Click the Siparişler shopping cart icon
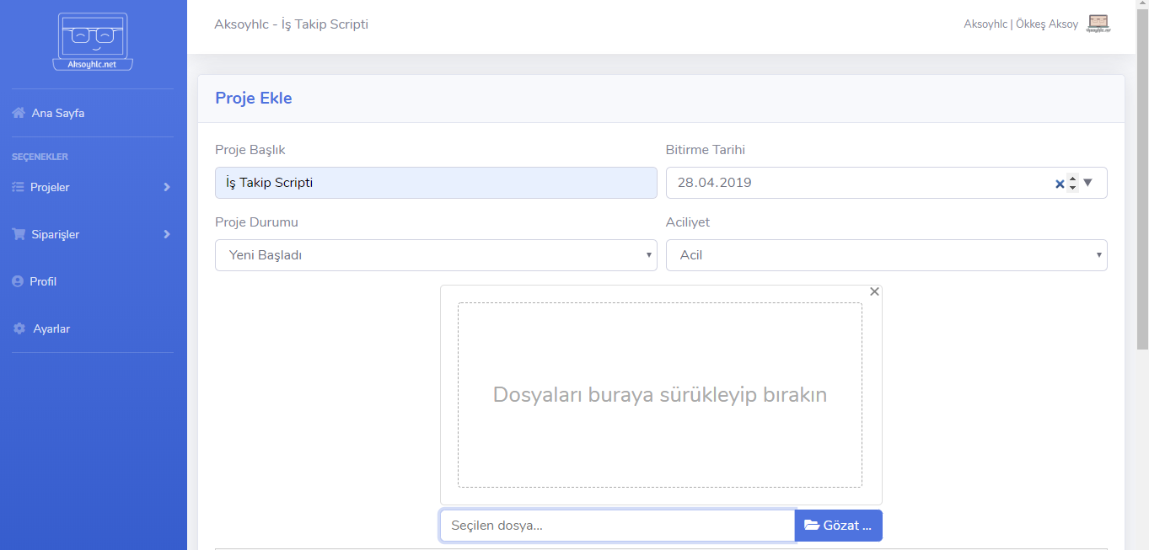 point(19,234)
